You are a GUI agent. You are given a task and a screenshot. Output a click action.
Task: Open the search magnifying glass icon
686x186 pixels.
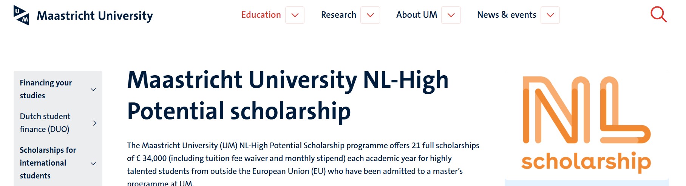(658, 15)
